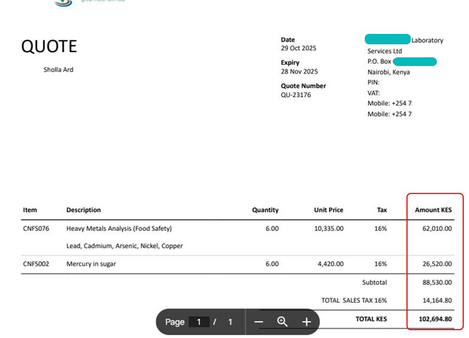469x338 pixels.
Task: Click the Unit Price column header
Action: (328, 210)
